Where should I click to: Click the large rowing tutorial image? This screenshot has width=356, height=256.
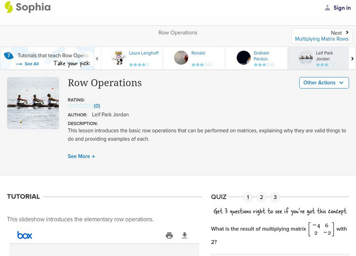coord(33,103)
